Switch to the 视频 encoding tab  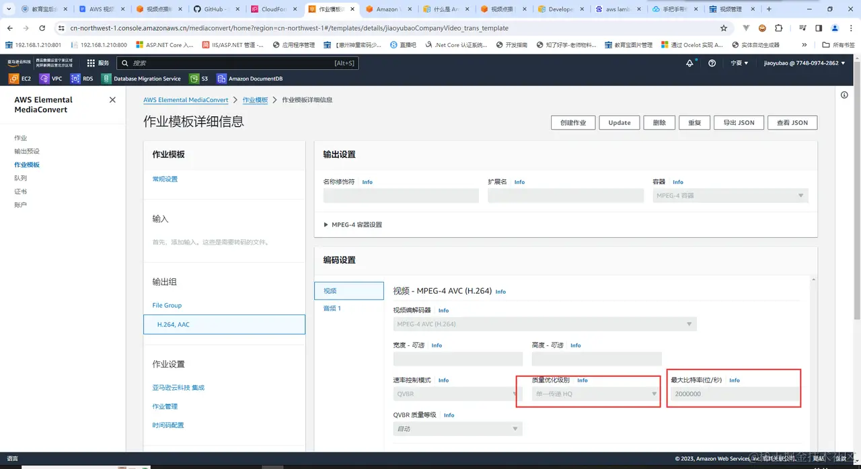click(x=349, y=291)
